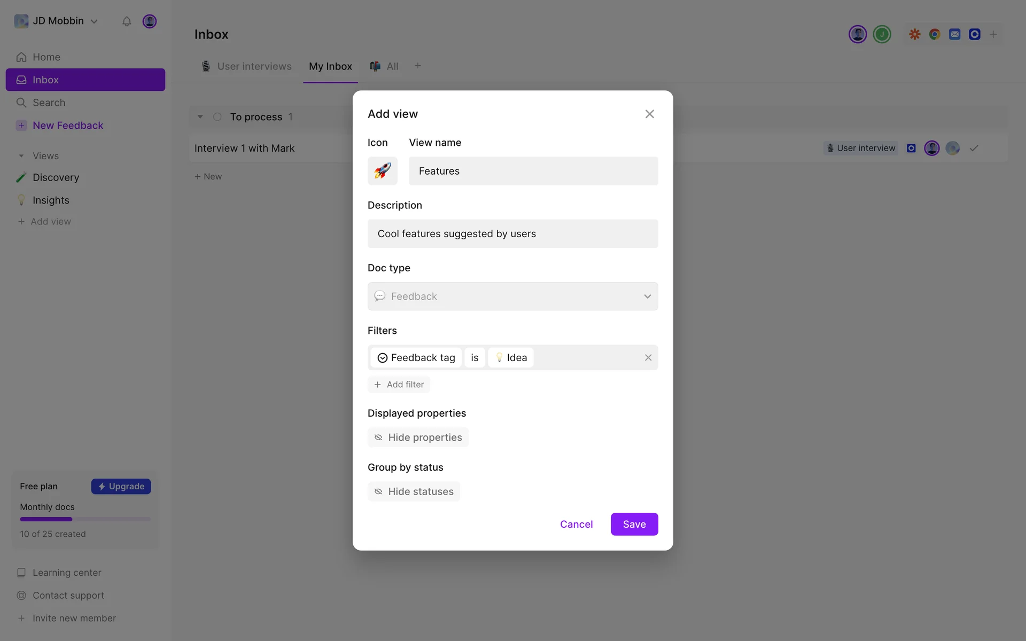Remove the Feedback tag filter
Viewport: 1026px width, 641px height.
point(648,357)
